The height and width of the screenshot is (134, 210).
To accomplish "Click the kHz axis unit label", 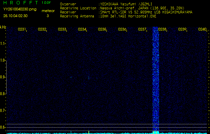I will point(3,27).
